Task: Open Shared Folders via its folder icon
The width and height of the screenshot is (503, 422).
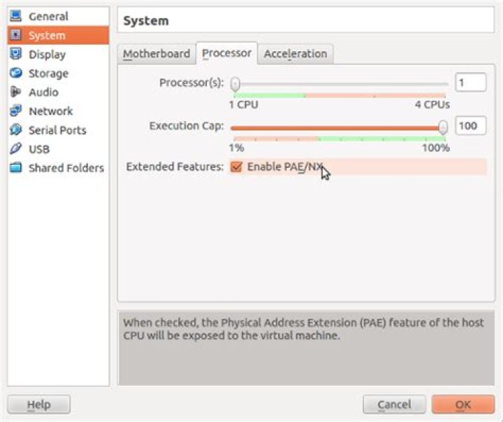Action: pyautogui.click(x=15, y=168)
